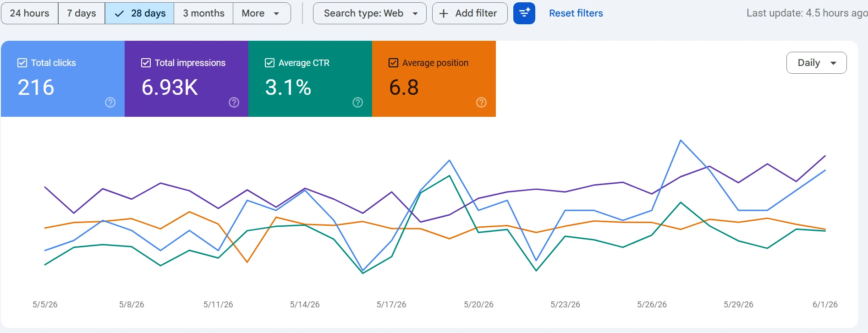
Task: Toggle the Average position checkbox
Action: click(393, 63)
